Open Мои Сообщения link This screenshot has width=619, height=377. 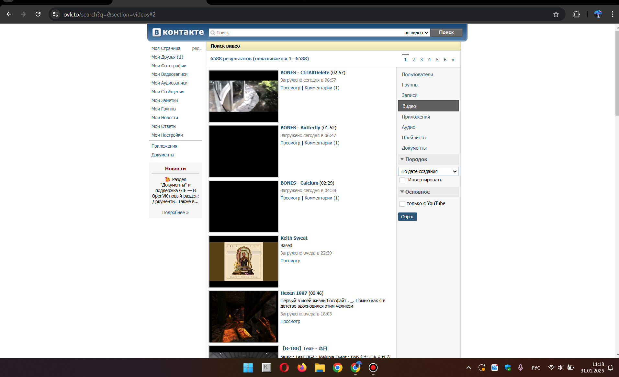(x=168, y=92)
